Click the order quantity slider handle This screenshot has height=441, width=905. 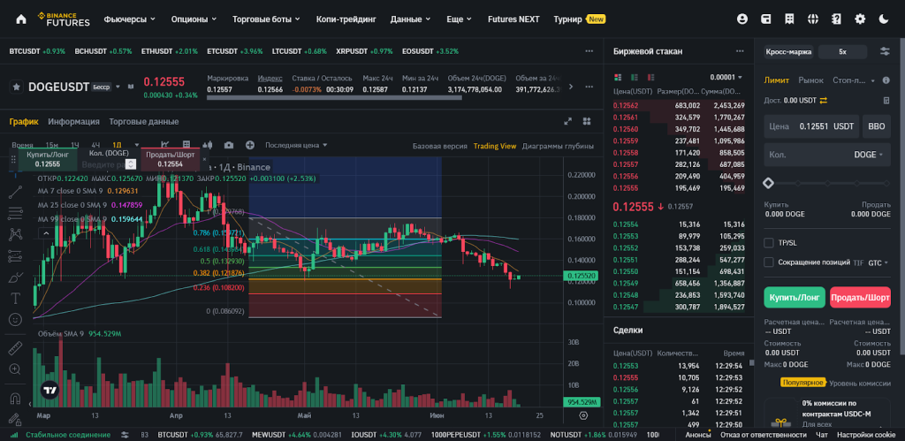click(x=769, y=183)
